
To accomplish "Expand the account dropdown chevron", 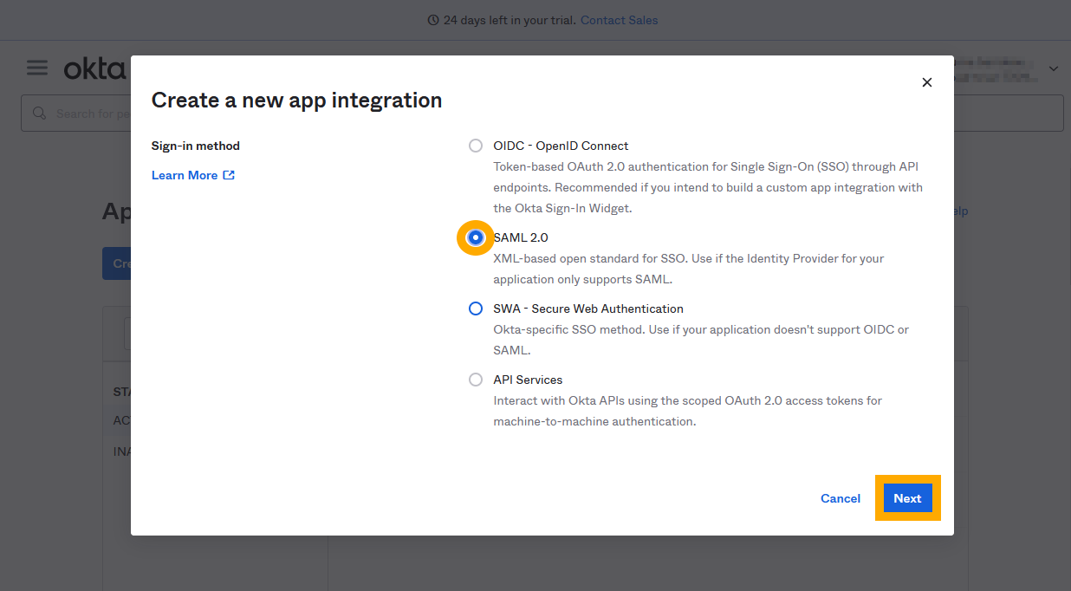I will 1054,68.
